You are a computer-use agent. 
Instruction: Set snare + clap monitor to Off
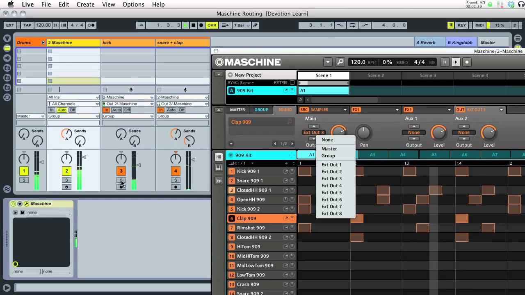pos(181,110)
